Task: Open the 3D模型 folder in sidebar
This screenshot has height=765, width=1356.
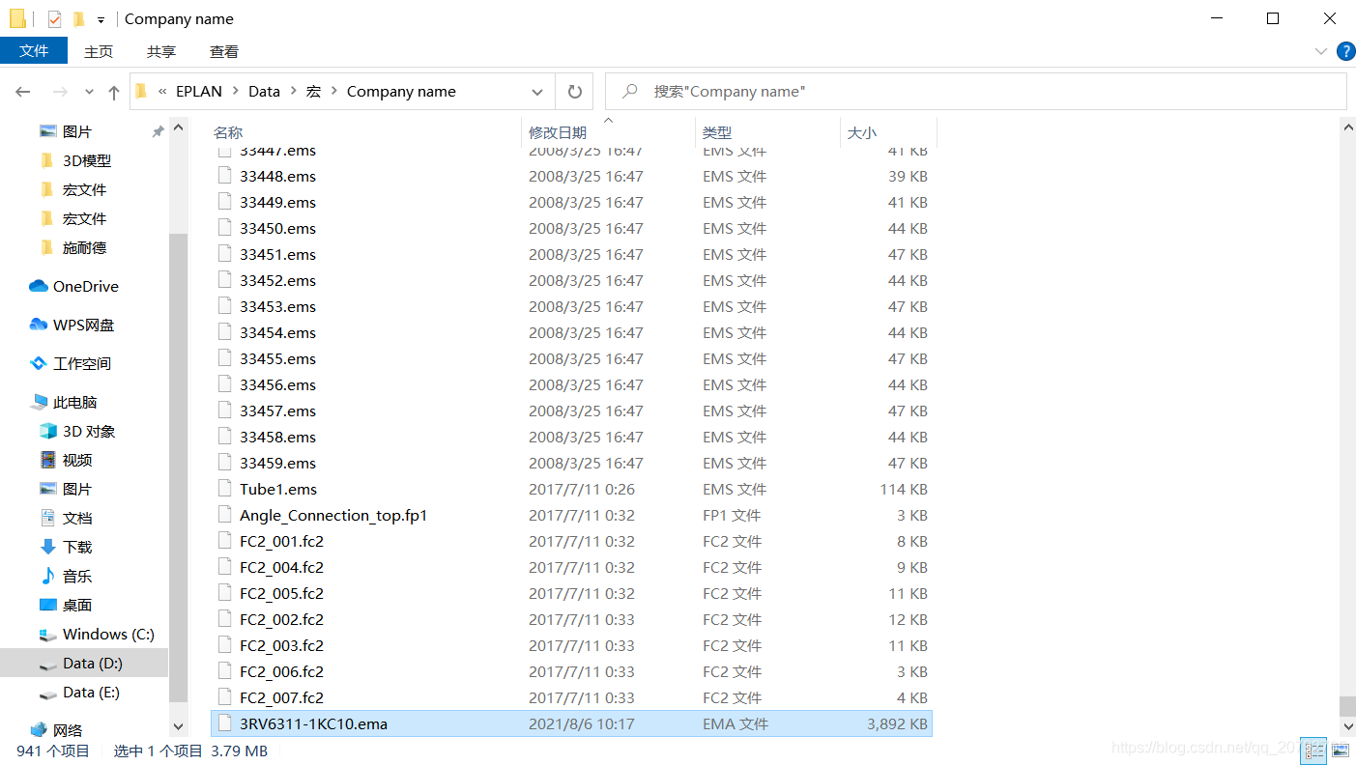Action: coord(86,160)
